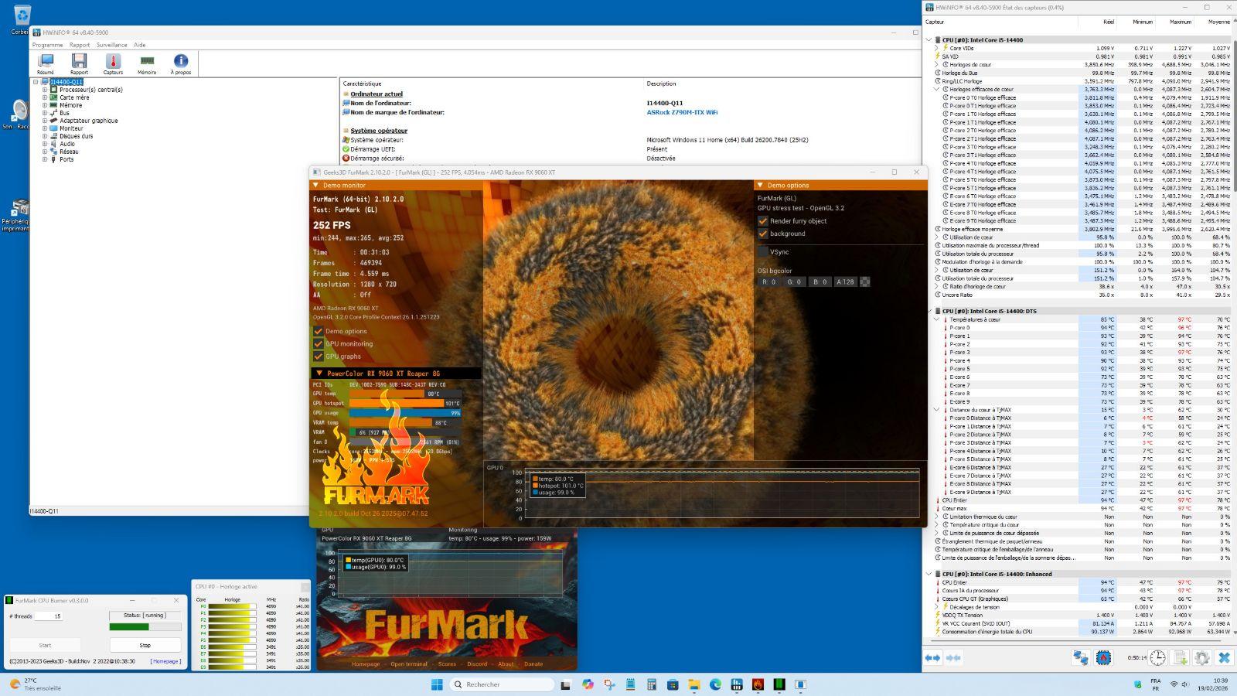
Task: Toggle the GPU graphs checkbox
Action: click(x=318, y=357)
